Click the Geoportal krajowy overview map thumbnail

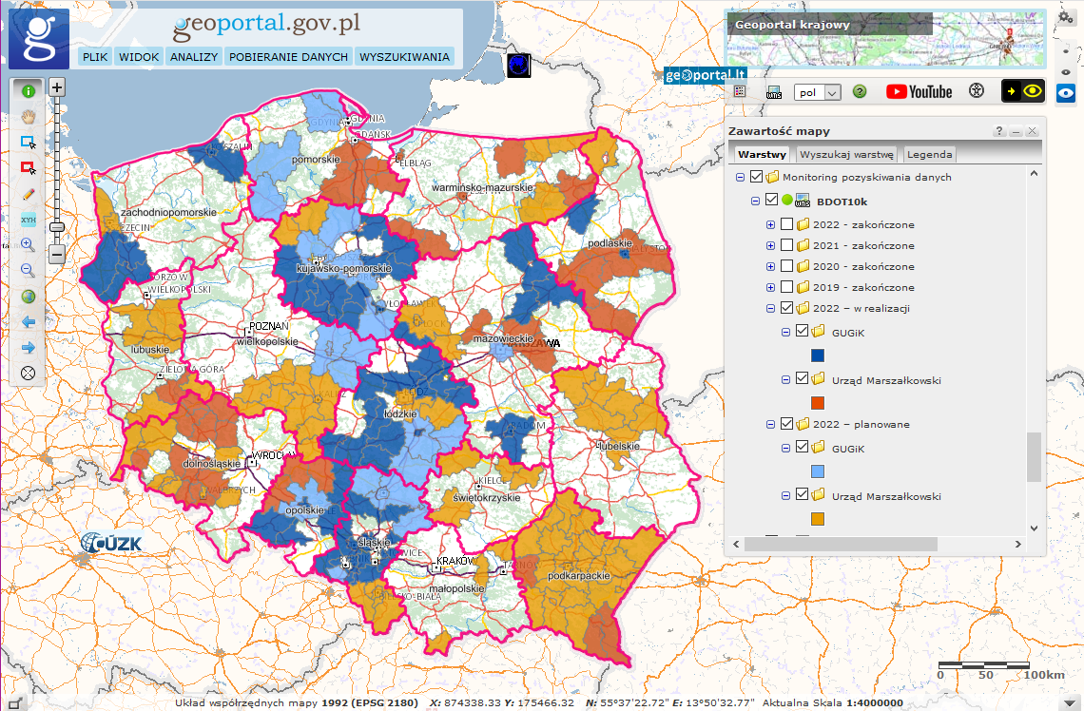(x=884, y=36)
